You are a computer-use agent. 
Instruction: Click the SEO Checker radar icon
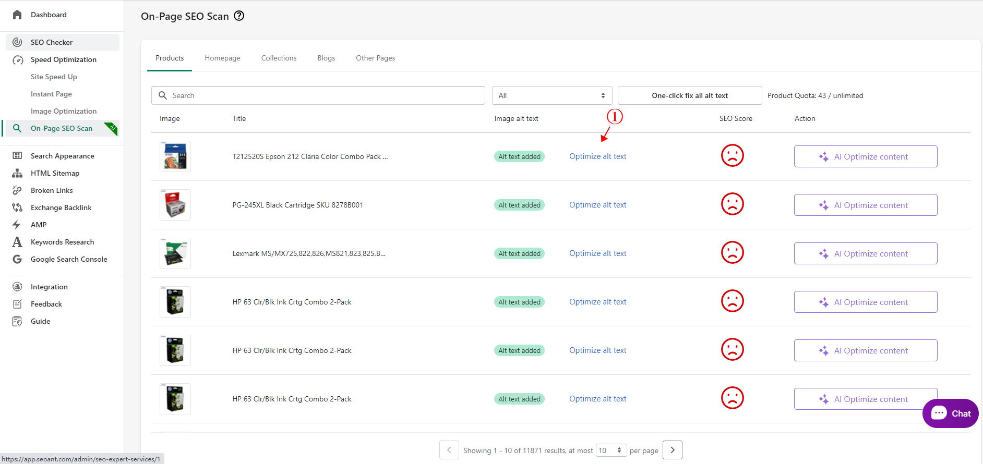click(17, 42)
